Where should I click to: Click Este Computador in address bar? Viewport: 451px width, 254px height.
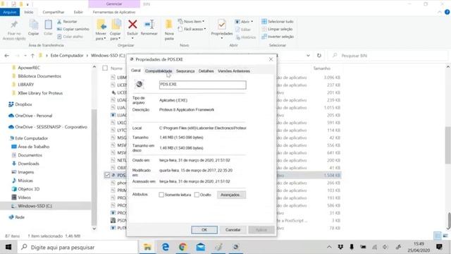click(x=67, y=55)
